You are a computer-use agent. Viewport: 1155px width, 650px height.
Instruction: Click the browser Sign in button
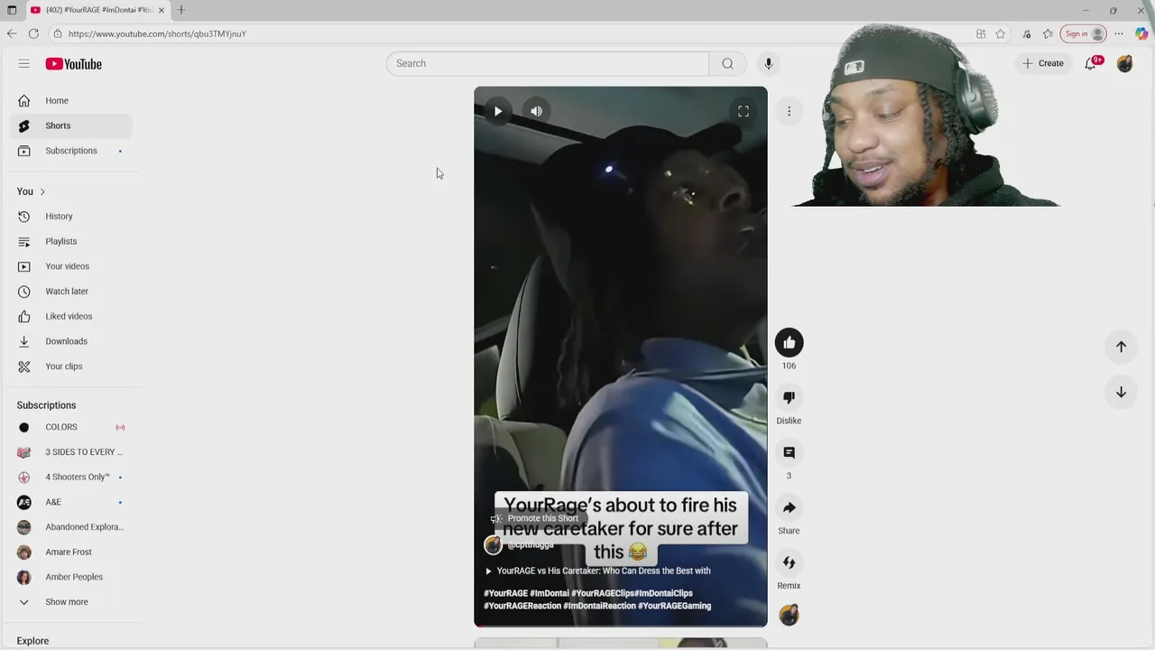[1083, 33]
